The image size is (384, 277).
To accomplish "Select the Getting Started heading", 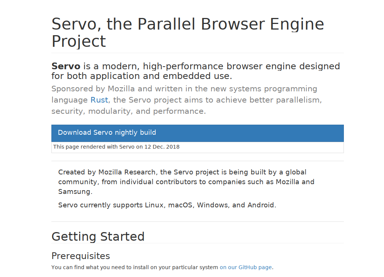I will [x=98, y=237].
